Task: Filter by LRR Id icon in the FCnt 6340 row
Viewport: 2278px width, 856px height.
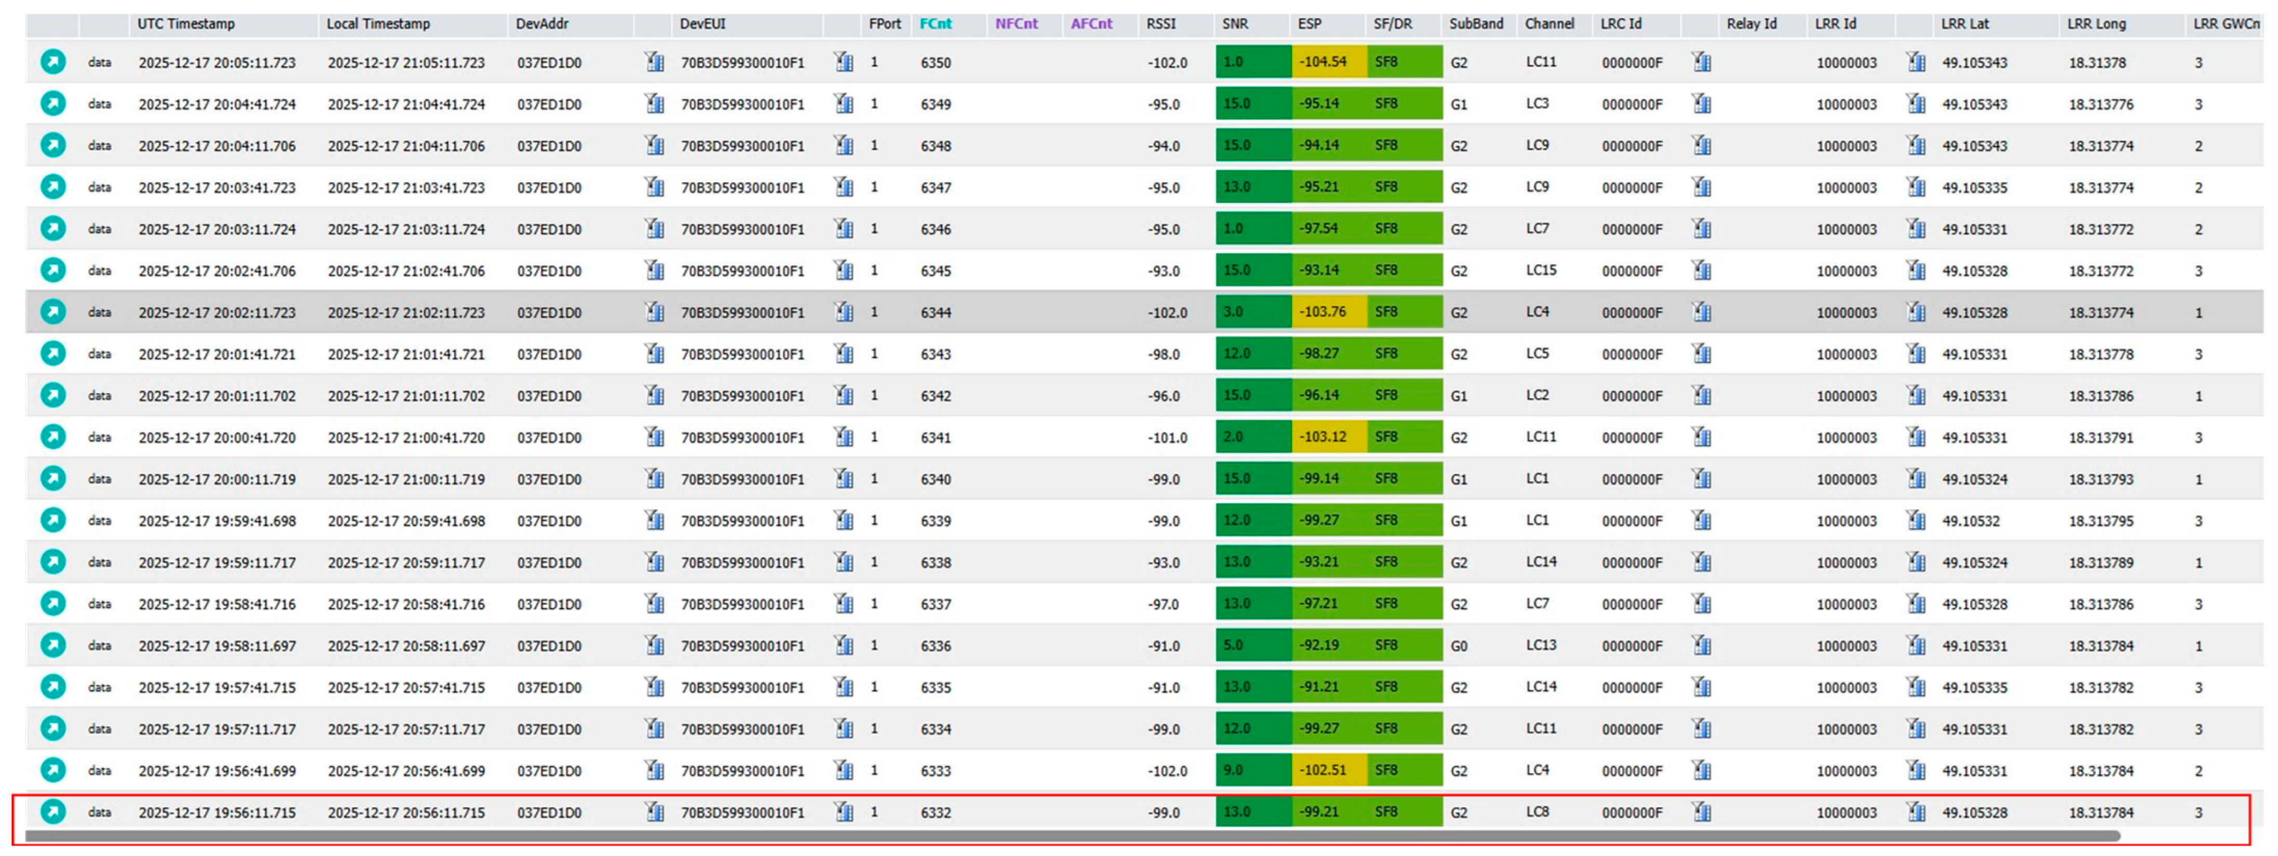Action: [1916, 479]
